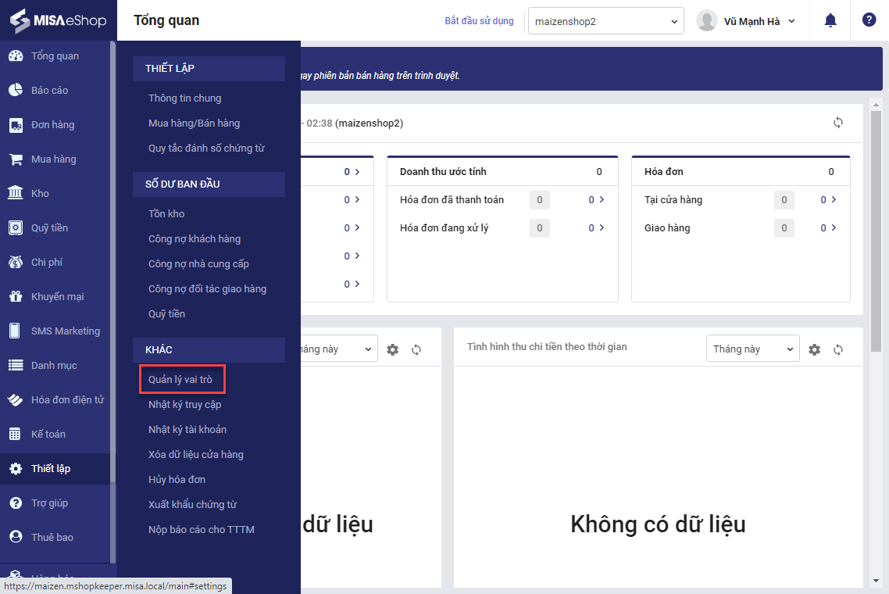Open Quy tắc đánh số chứng từ

click(x=206, y=148)
